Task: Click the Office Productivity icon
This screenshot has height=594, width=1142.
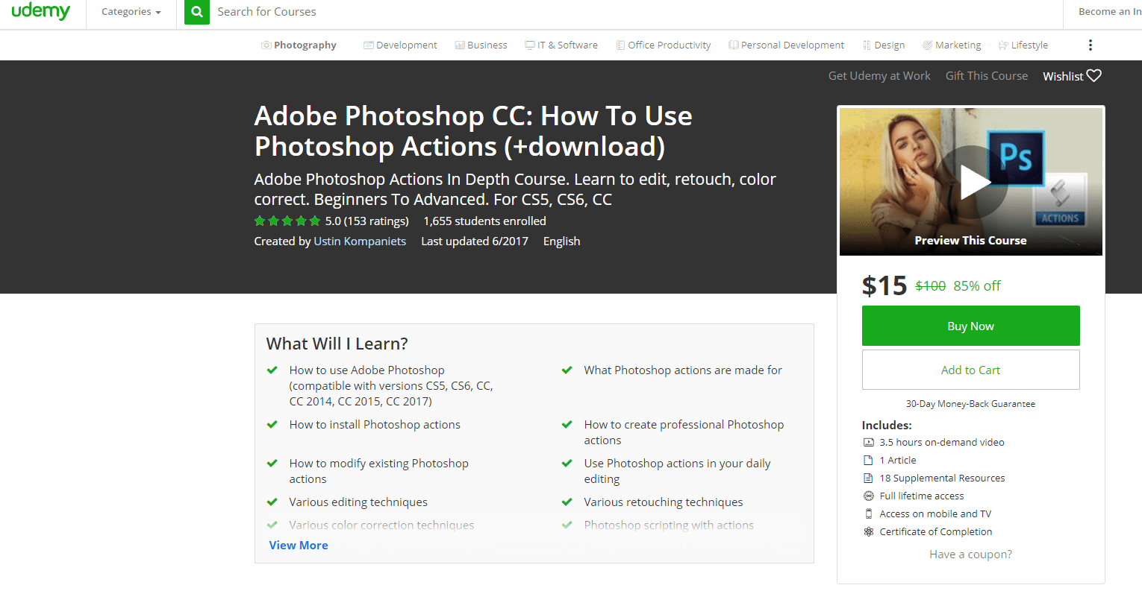Action: 620,45
